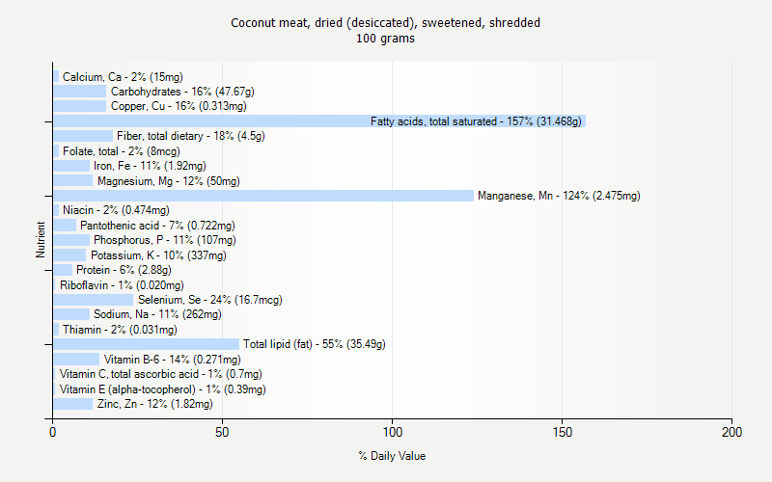Viewport: 772px width, 482px height.
Task: Click the Zinc, Zn label
Action: pyautogui.click(x=154, y=404)
